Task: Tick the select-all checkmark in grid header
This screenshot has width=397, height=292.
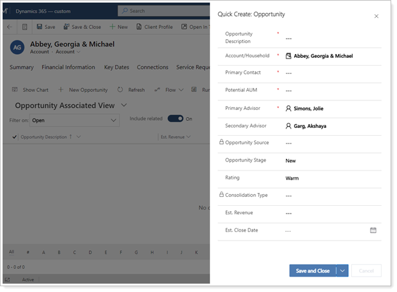Action: coord(15,137)
